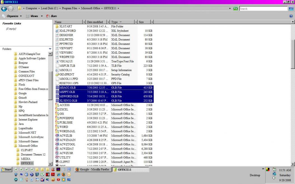This screenshot has width=295, height=184.
Task: Expand the Organize menu arrow
Action: point(21,16)
